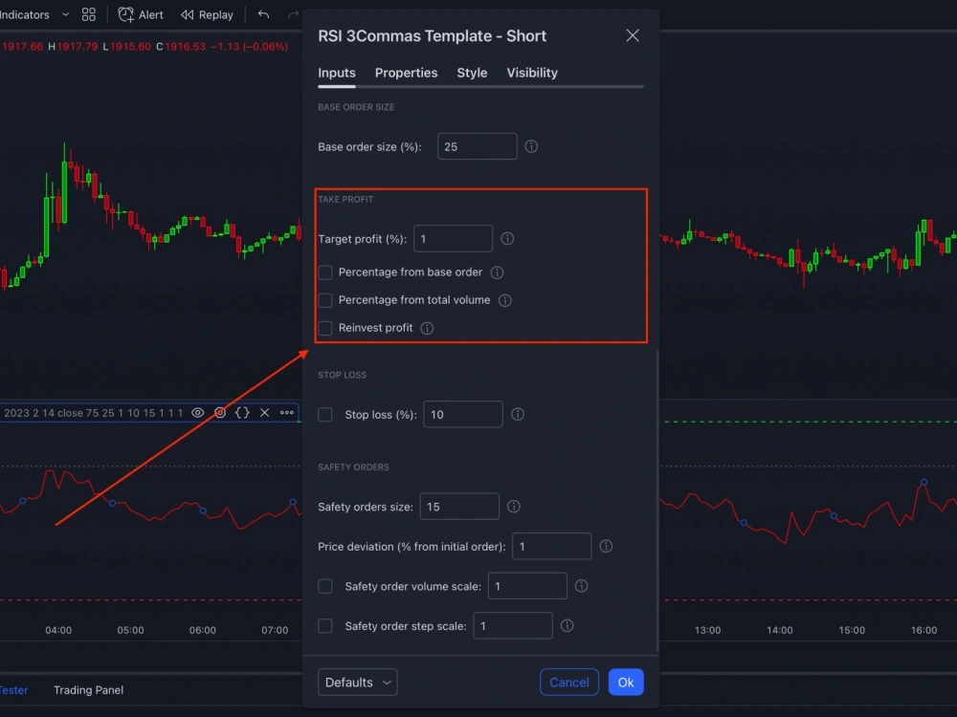957x717 pixels.
Task: Show info for Percentage from base order
Action: coord(497,272)
